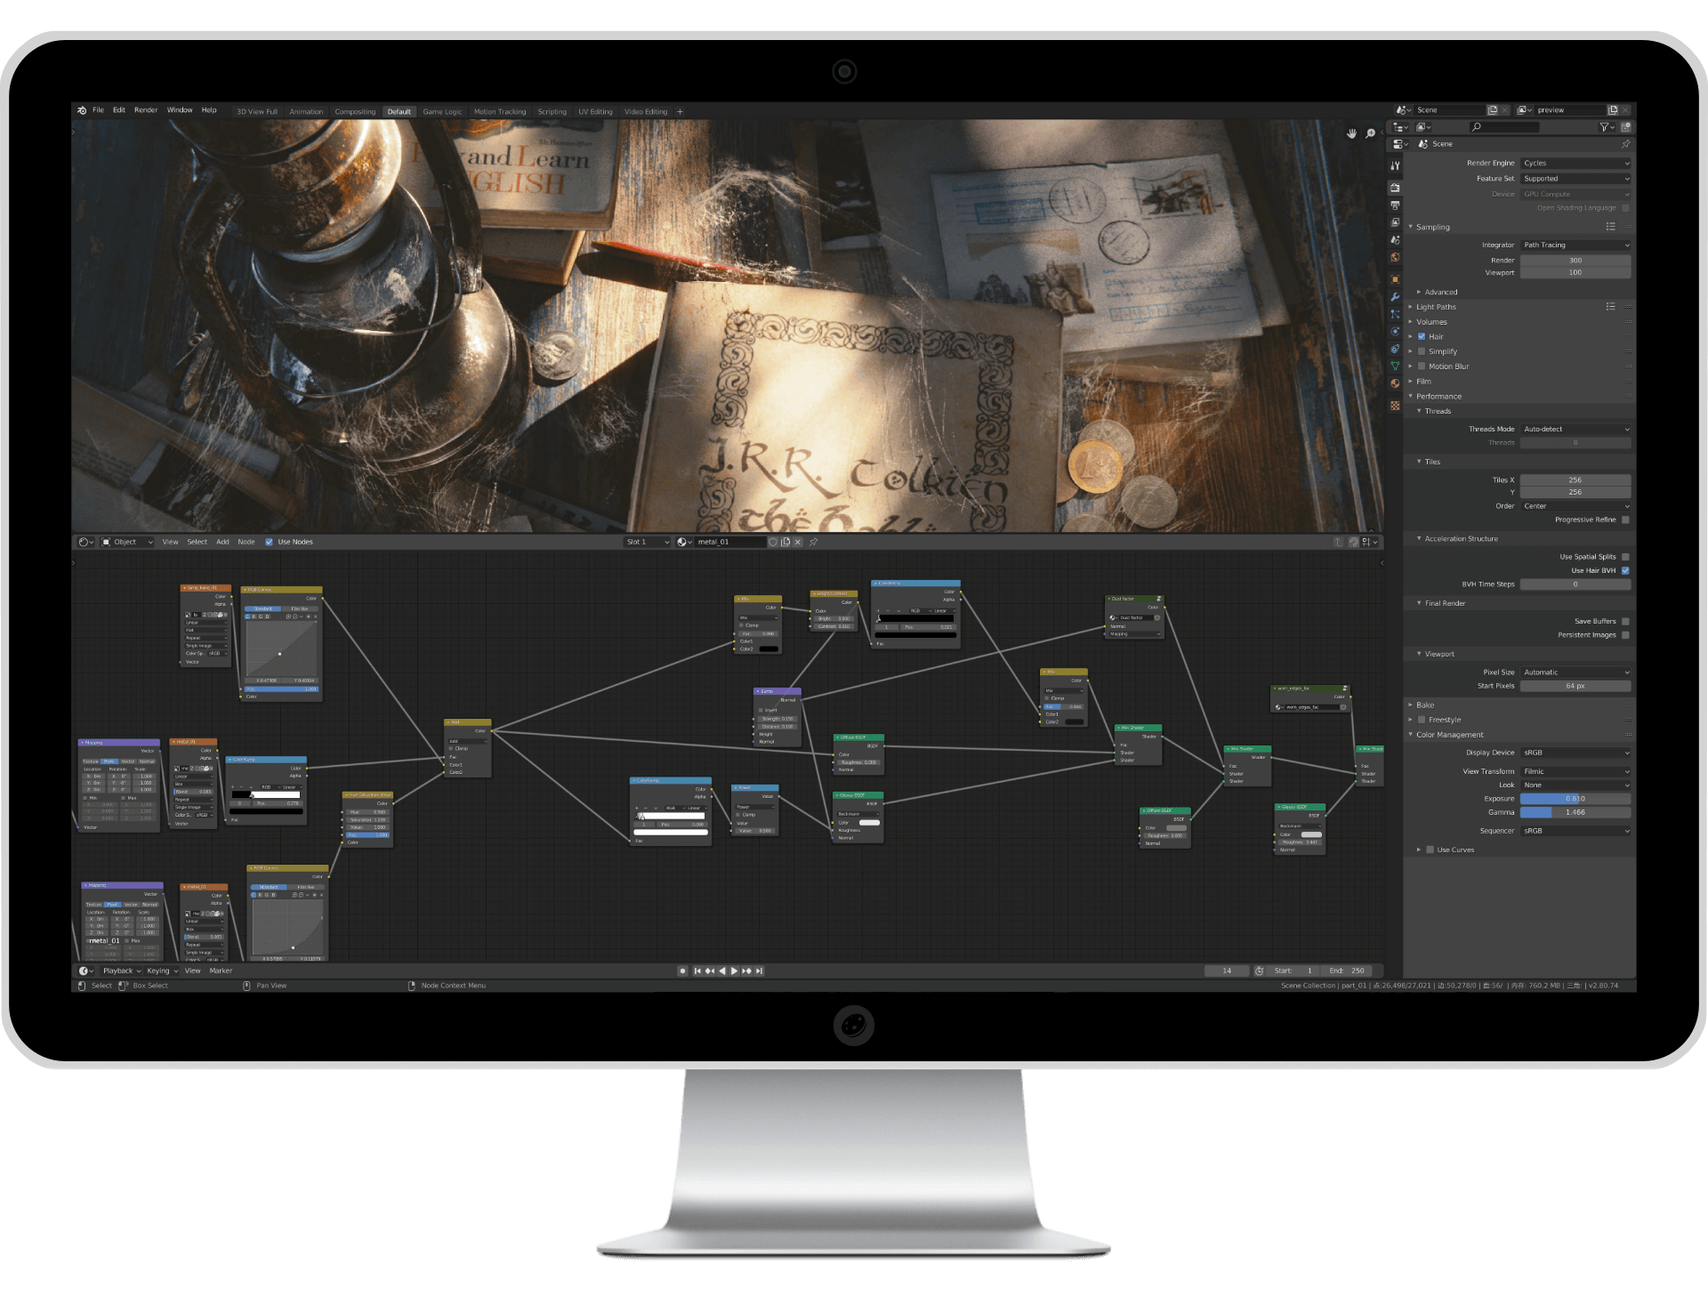
Task: Open the Feature Set dropdown
Action: [1575, 179]
